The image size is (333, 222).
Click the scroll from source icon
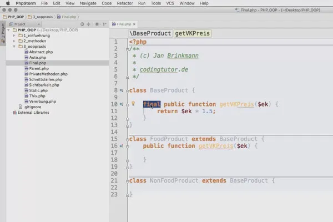click(x=82, y=24)
